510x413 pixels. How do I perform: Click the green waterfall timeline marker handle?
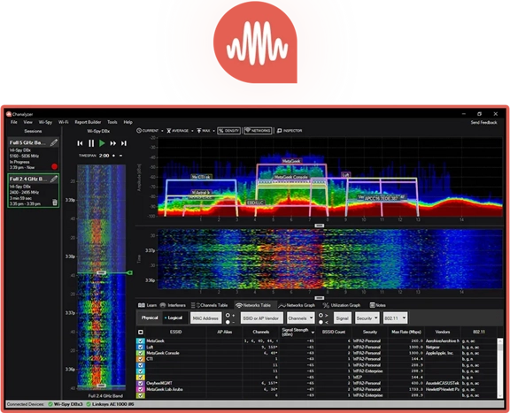(129, 272)
